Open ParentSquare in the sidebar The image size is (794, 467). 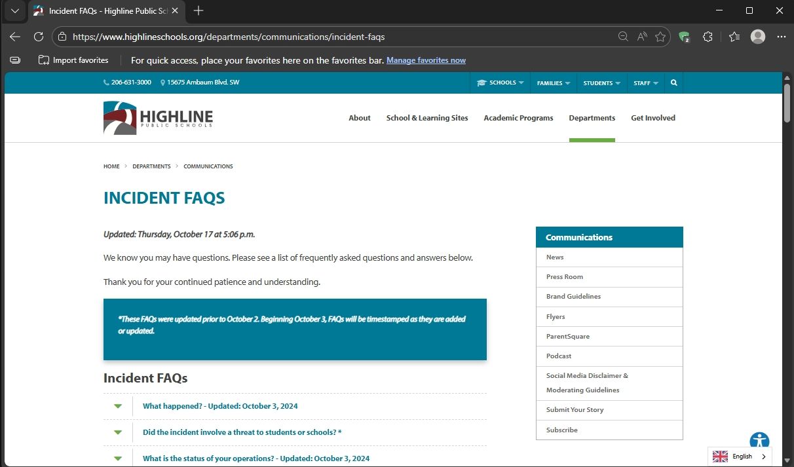[x=609, y=336]
